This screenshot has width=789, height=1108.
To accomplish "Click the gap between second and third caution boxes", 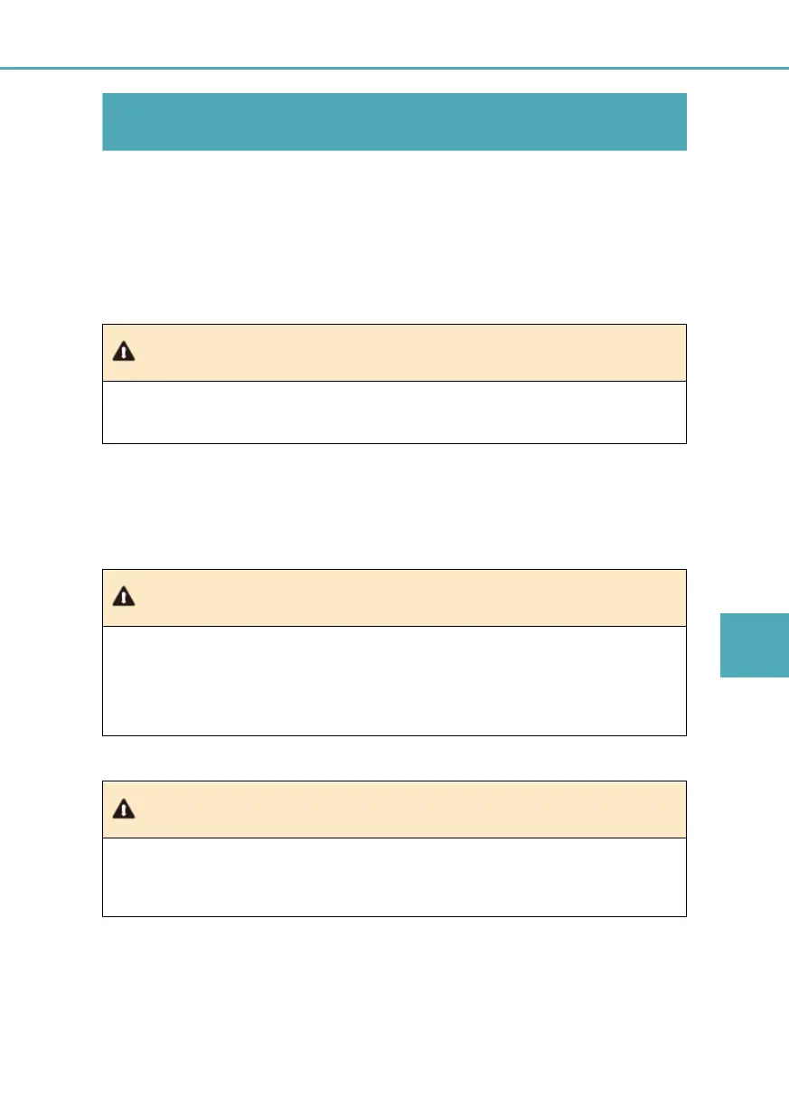I will click(x=394, y=758).
